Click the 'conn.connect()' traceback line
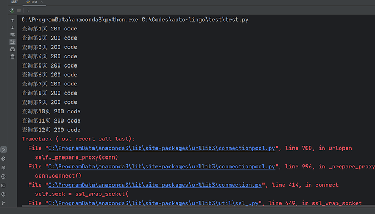Image resolution: width=375 pixels, height=214 pixels. tap(58, 176)
